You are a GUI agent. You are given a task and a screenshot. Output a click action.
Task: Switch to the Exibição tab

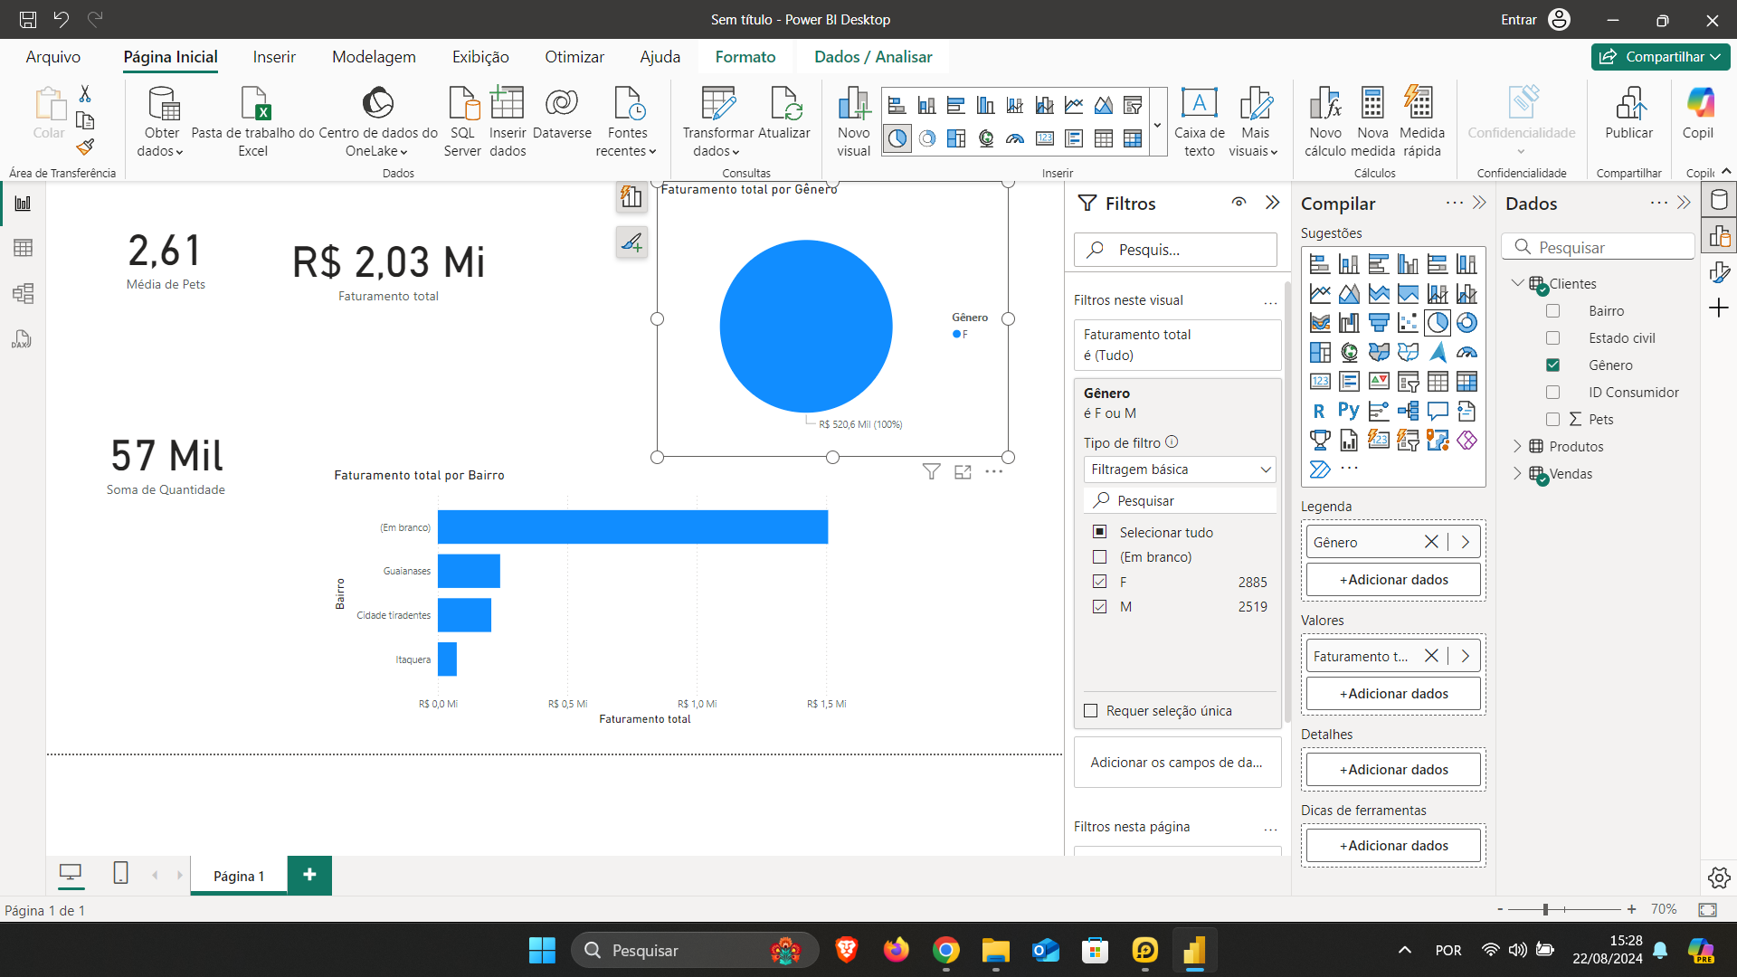point(480,56)
